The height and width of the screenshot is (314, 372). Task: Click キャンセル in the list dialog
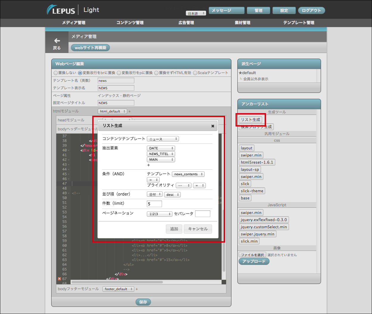[x=198, y=229]
